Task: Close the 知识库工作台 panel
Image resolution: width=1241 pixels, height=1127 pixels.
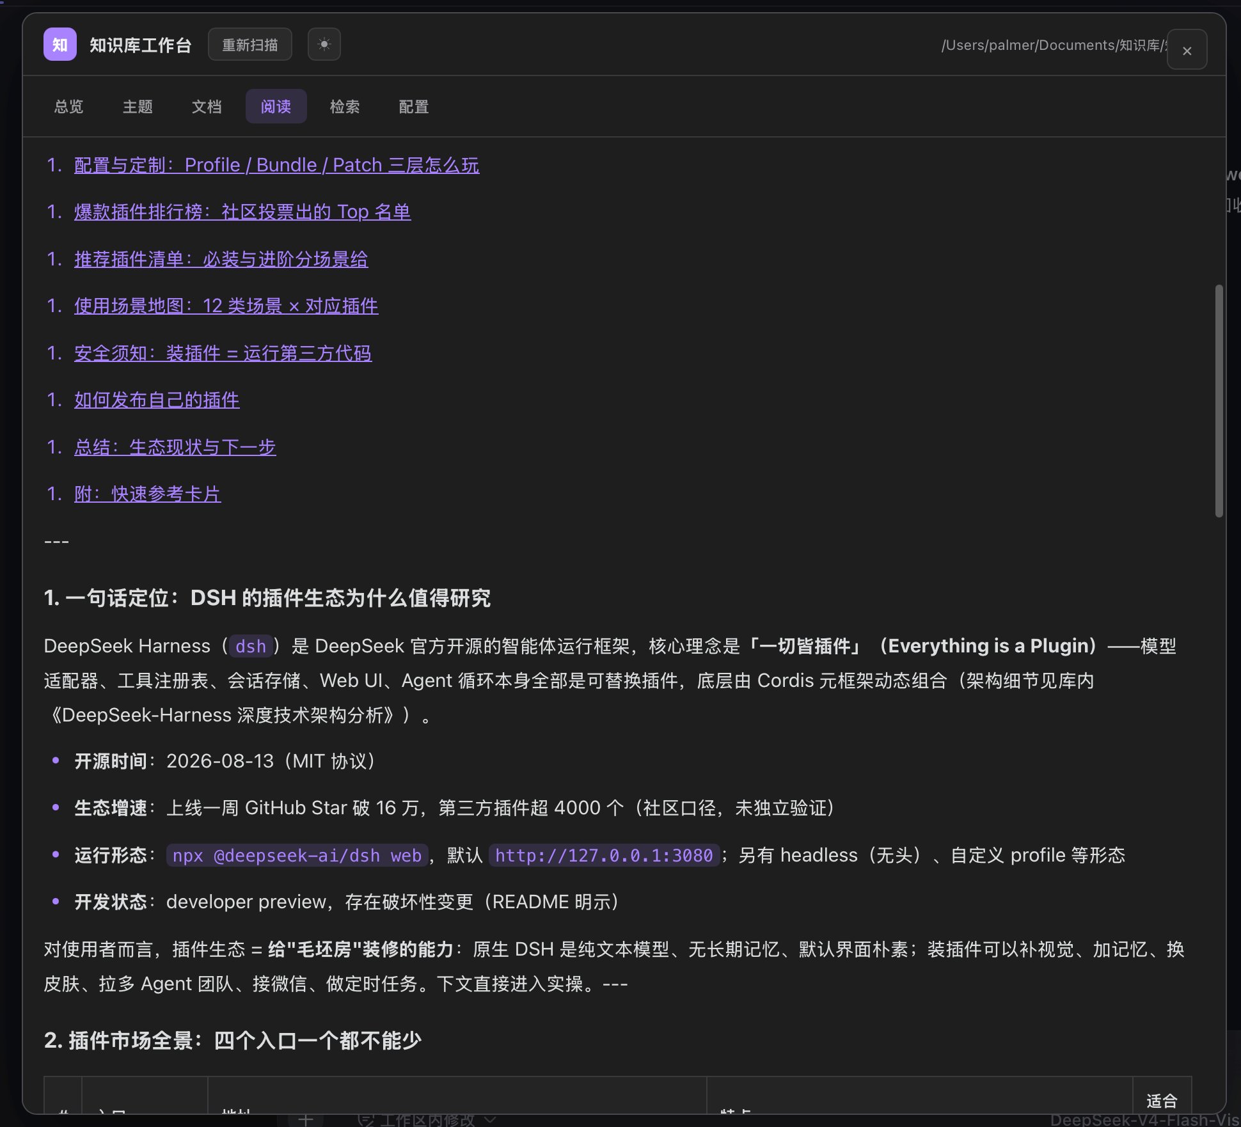Action: coord(1187,50)
